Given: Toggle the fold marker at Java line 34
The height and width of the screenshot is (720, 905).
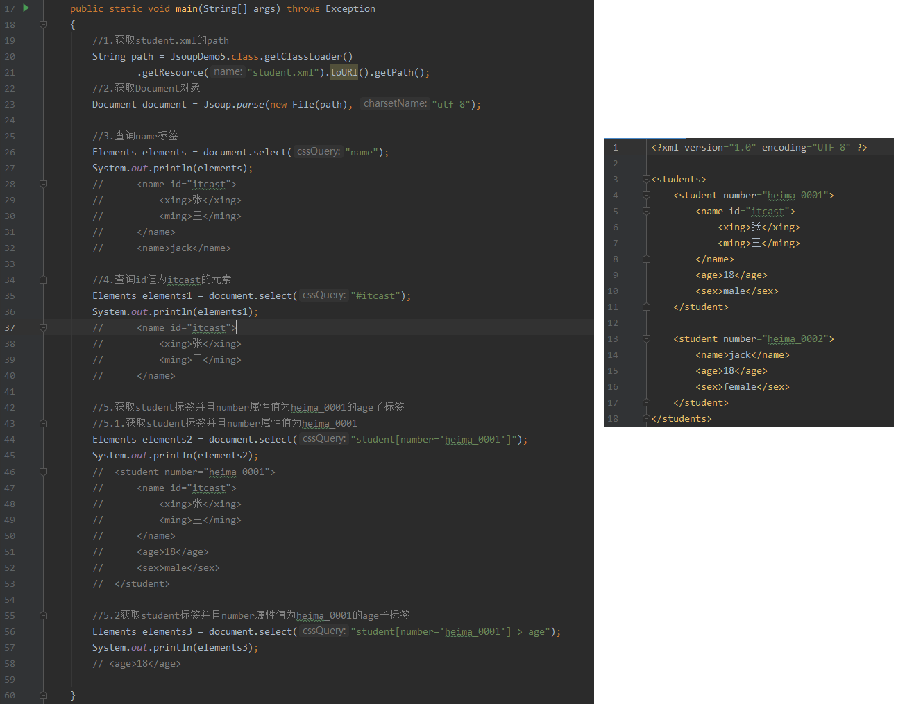Looking at the screenshot, I should 43,280.
